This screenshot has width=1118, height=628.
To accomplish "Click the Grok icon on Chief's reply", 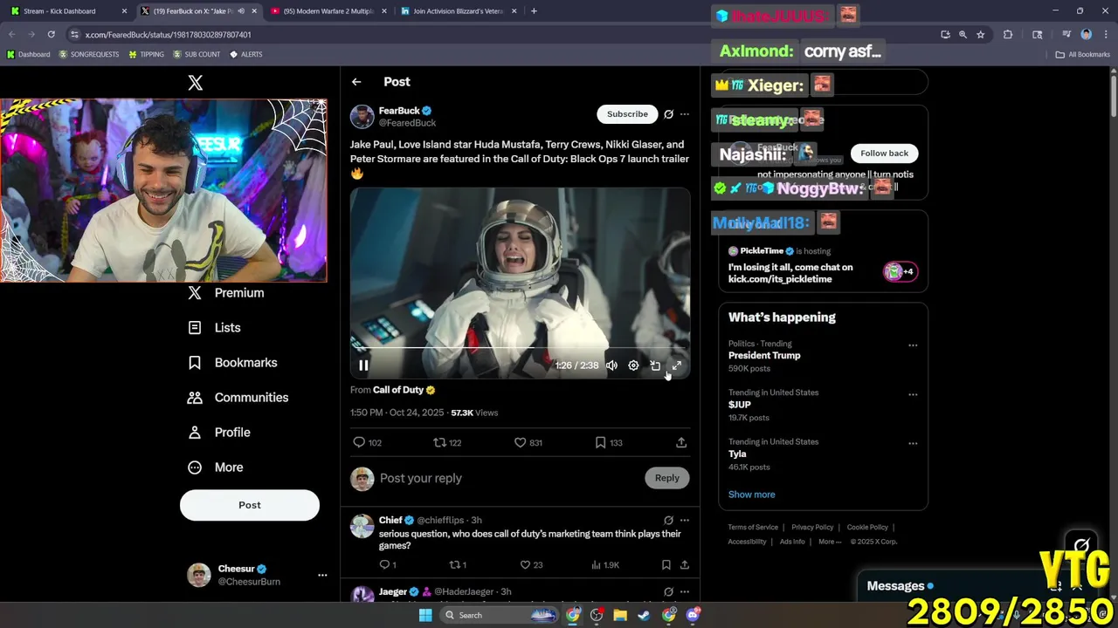I will (x=668, y=521).
